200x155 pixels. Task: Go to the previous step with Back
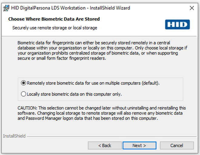click(x=105, y=146)
